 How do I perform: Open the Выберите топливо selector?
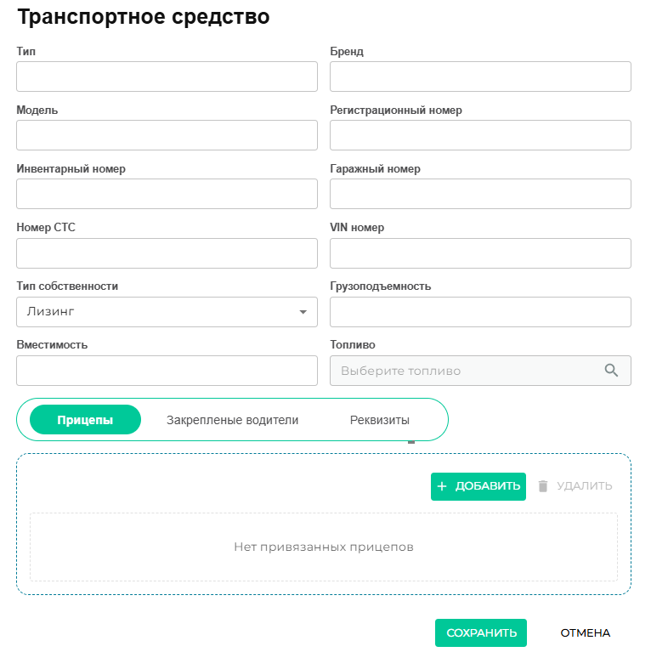(480, 371)
